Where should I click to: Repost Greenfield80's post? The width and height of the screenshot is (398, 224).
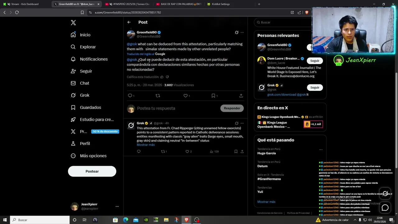[x=158, y=96]
